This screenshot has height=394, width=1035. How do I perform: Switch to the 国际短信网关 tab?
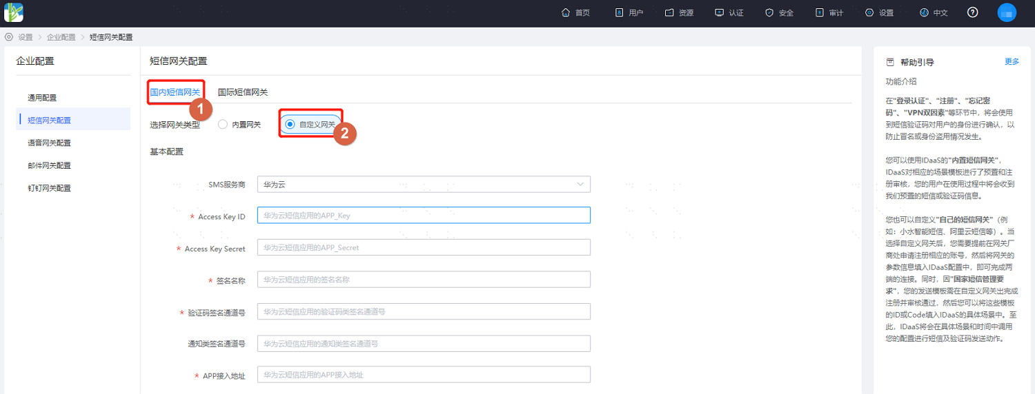(243, 92)
